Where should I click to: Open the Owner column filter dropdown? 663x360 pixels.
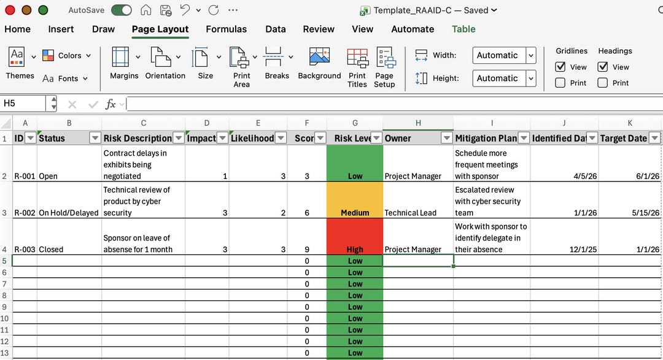click(x=446, y=138)
